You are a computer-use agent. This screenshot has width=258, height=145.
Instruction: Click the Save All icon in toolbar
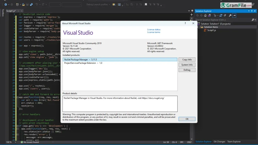(31, 5)
